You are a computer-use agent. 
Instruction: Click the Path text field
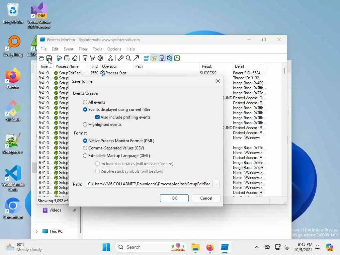(148, 184)
